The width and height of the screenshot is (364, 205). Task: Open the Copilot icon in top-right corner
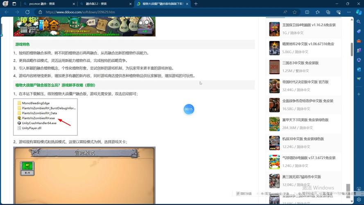pos(359,12)
